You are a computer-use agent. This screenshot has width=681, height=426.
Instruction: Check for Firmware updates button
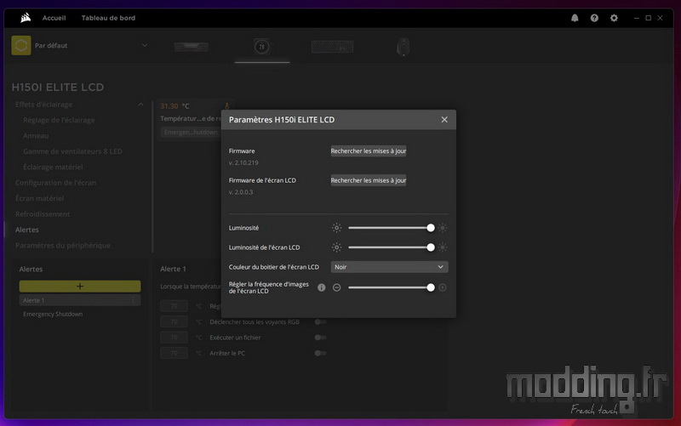tap(369, 151)
